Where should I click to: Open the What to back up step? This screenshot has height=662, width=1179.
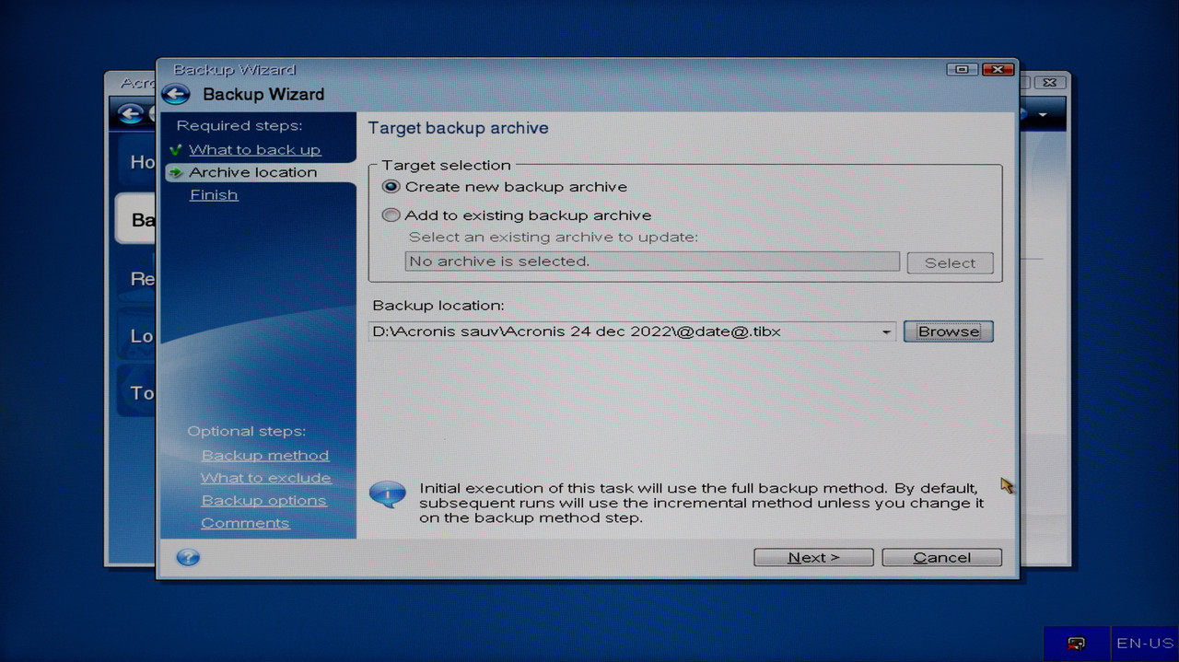[x=255, y=150]
